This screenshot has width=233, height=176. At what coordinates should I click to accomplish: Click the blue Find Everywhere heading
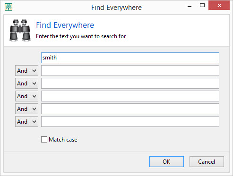(65, 25)
